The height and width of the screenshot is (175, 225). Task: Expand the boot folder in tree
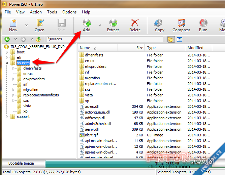coord(7,52)
